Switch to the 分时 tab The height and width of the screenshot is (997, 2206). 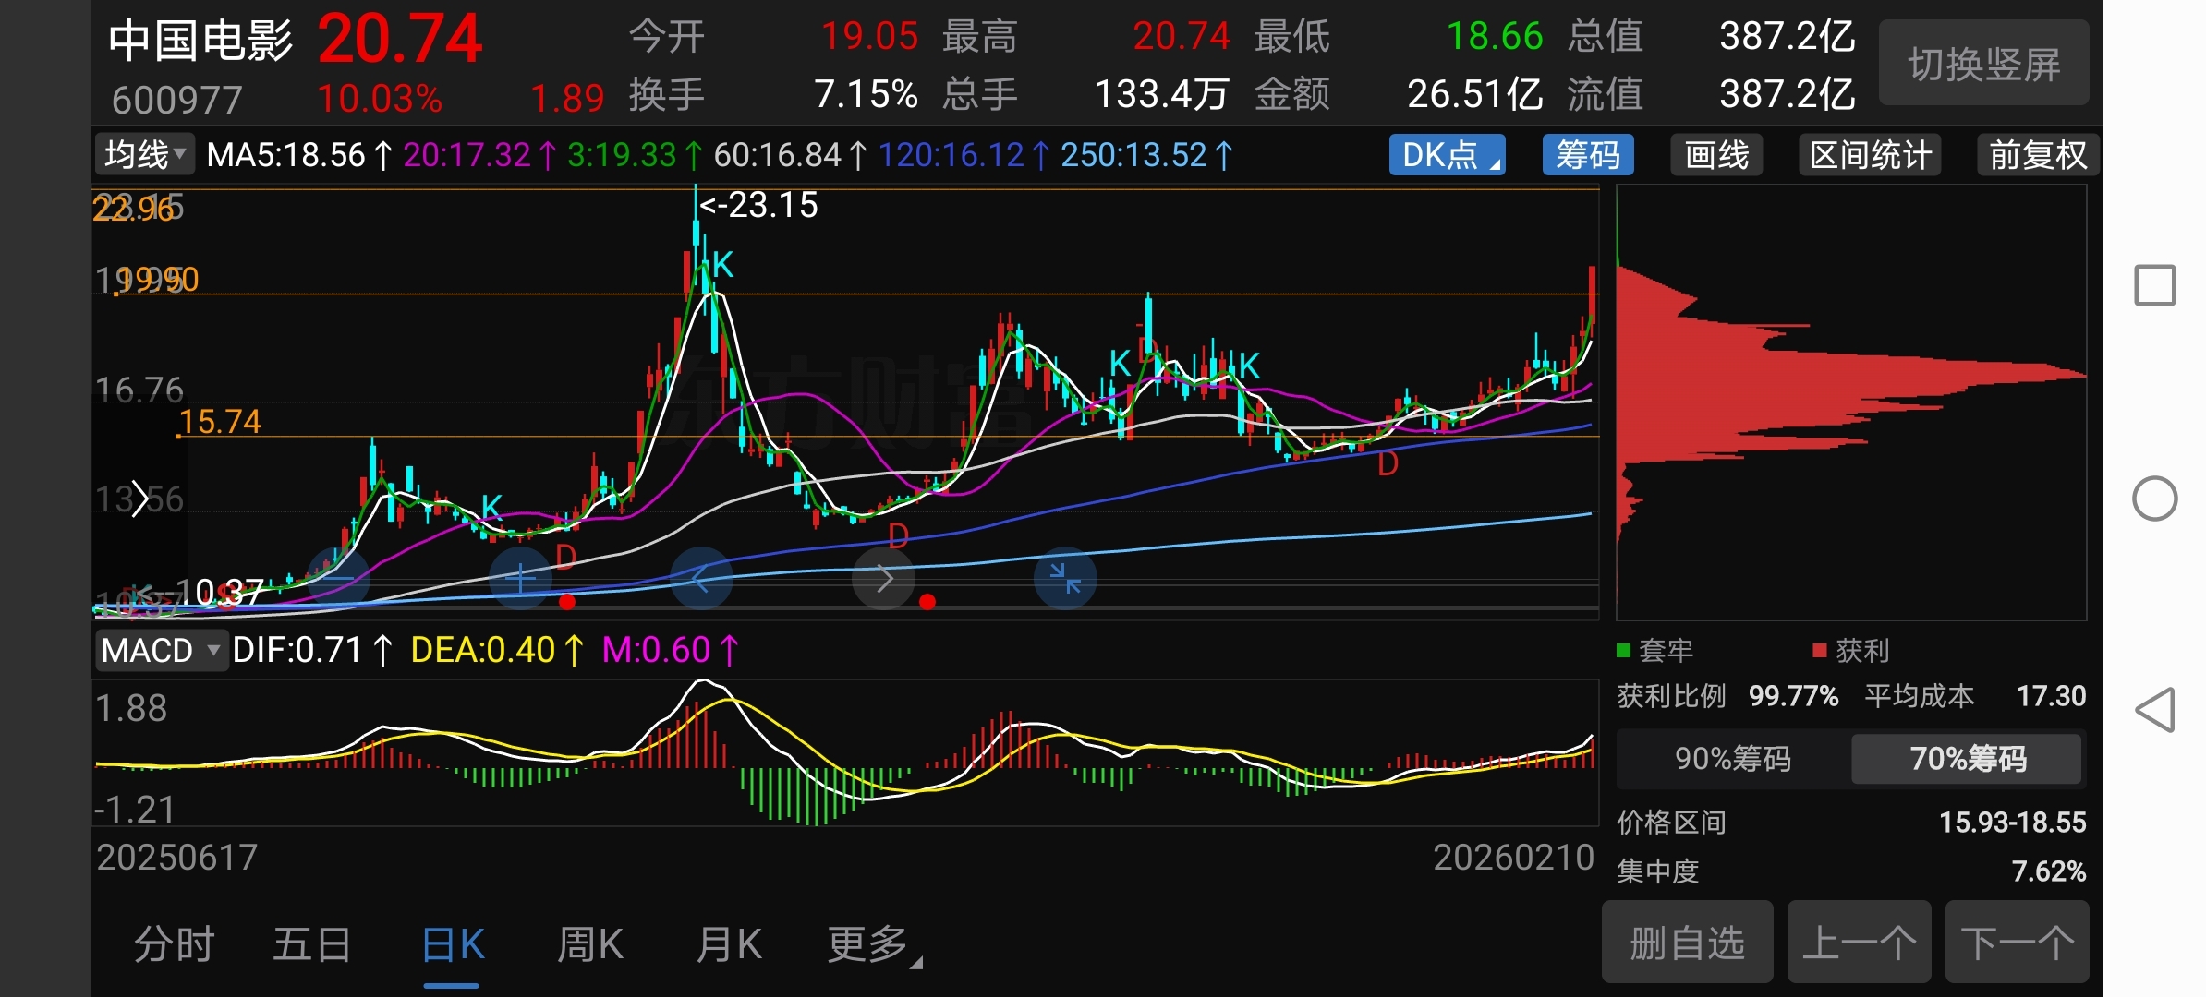point(174,945)
